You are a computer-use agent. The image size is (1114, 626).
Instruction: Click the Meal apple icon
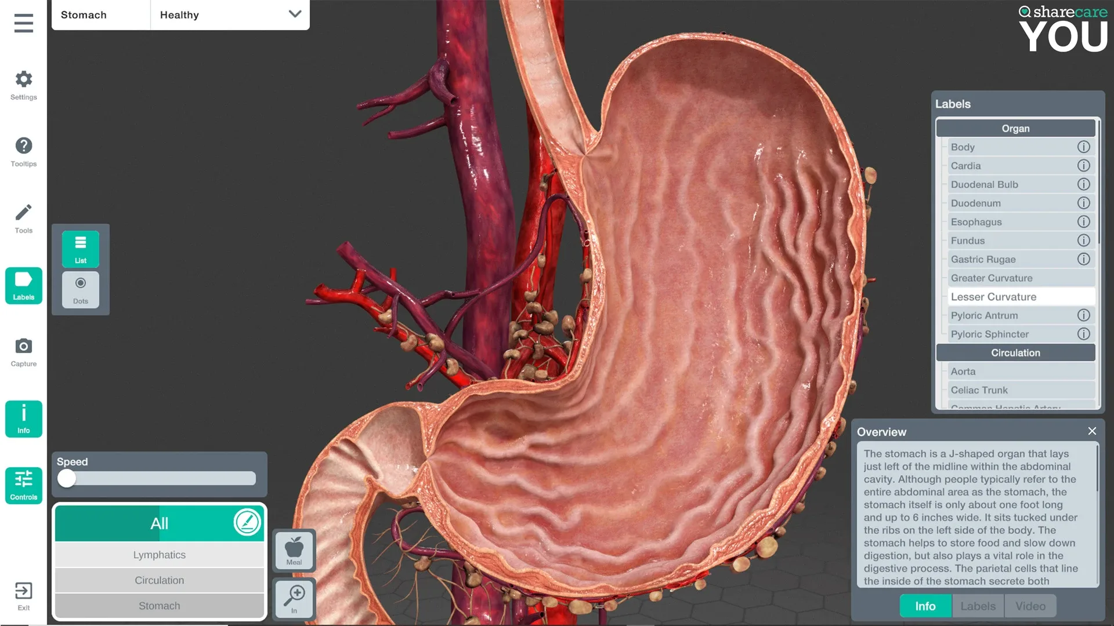pyautogui.click(x=294, y=550)
